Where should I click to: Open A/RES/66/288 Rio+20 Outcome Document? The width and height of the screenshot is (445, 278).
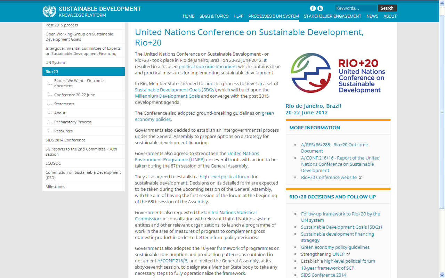334,148
